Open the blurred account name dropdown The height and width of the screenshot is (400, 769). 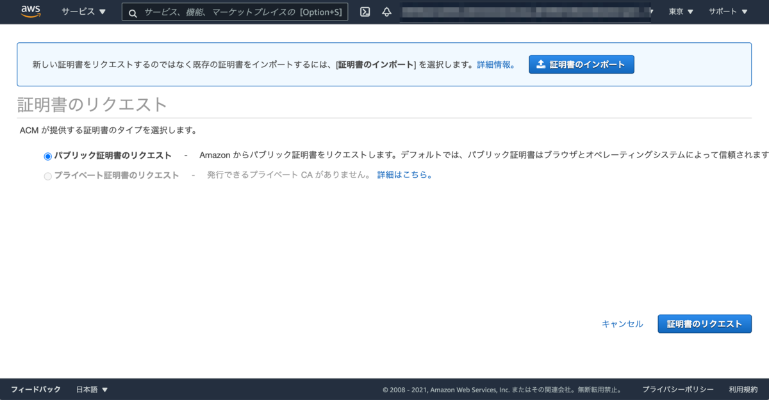[x=527, y=12]
